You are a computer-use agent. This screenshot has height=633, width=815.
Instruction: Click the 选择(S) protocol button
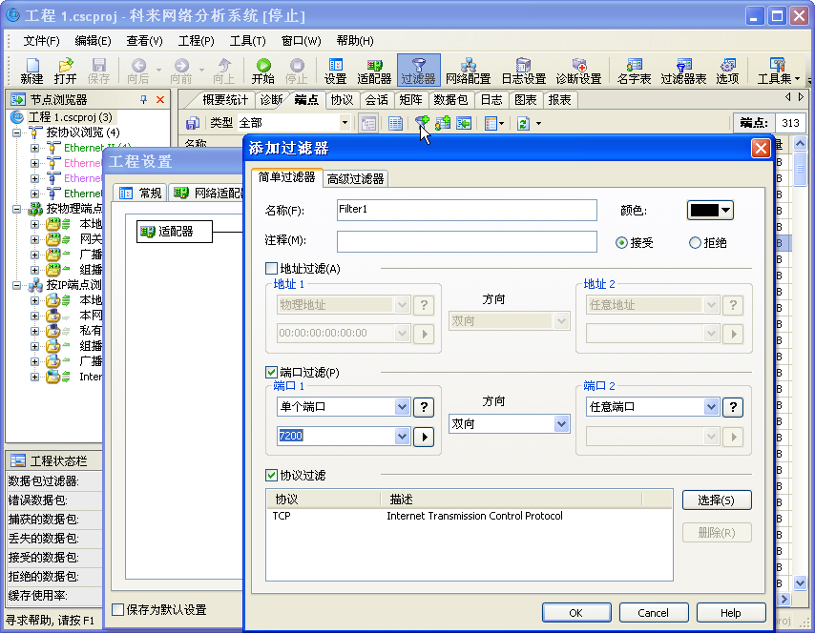716,500
